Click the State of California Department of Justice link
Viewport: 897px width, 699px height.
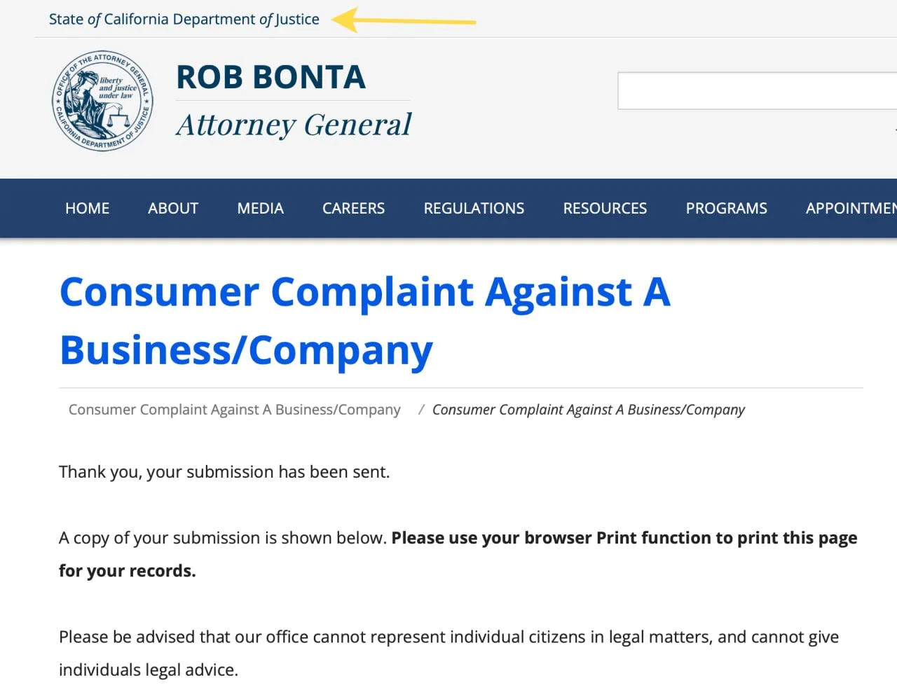point(184,20)
